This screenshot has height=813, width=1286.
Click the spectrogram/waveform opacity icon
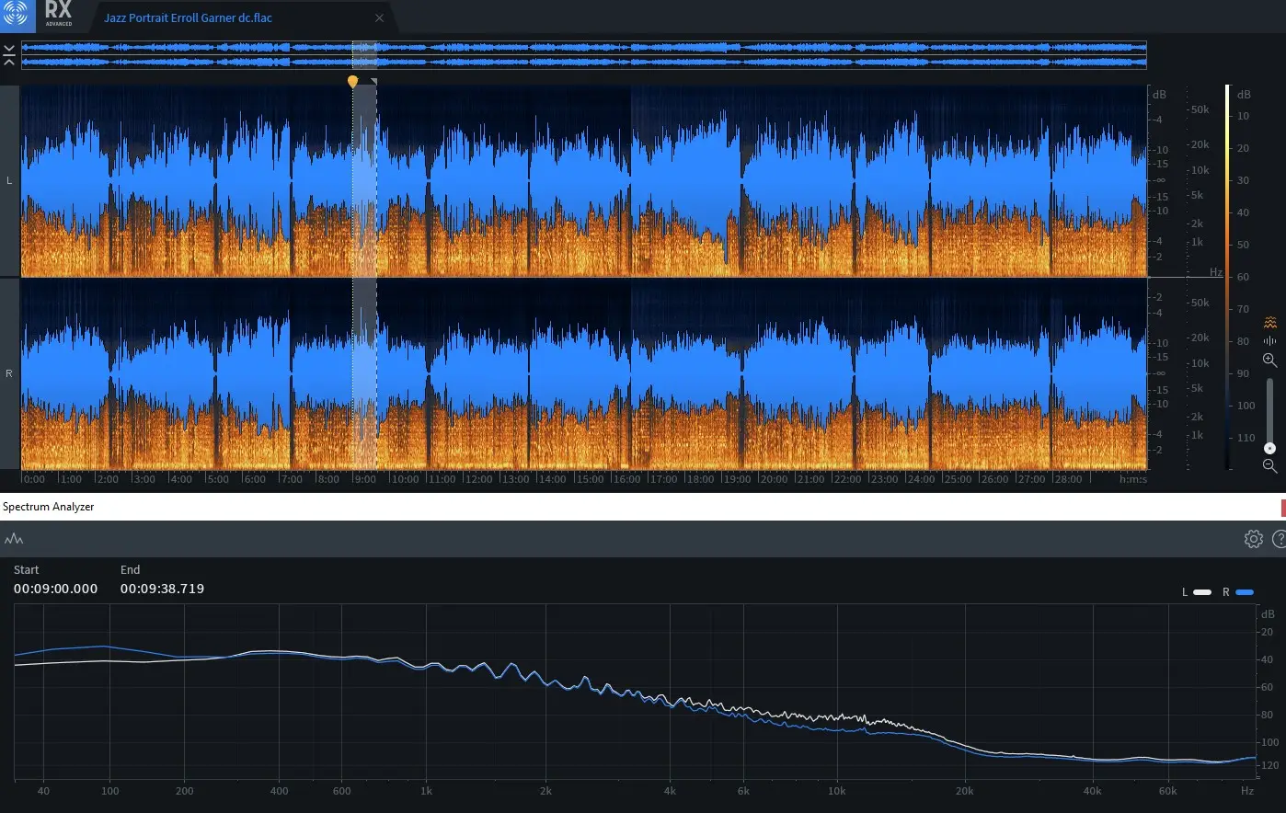pos(1269,322)
